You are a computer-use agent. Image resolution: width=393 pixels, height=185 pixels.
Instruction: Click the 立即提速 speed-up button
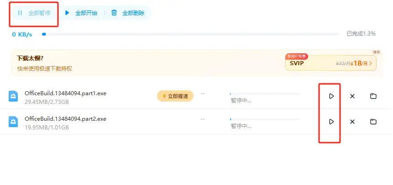175,96
